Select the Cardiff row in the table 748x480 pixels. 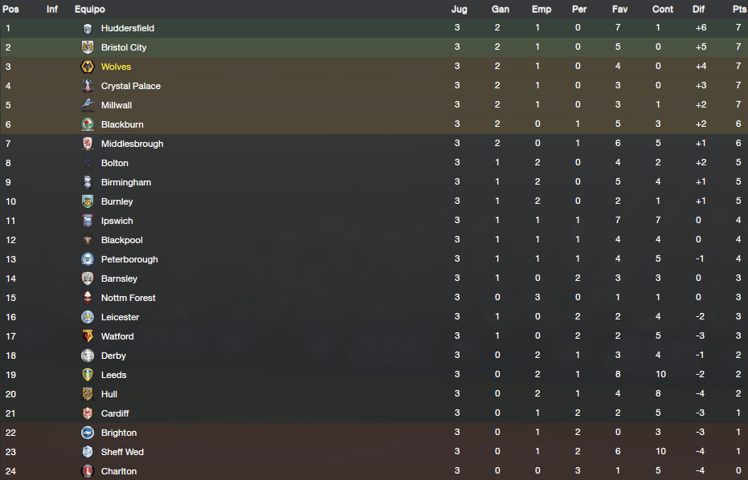pyautogui.click(x=374, y=413)
